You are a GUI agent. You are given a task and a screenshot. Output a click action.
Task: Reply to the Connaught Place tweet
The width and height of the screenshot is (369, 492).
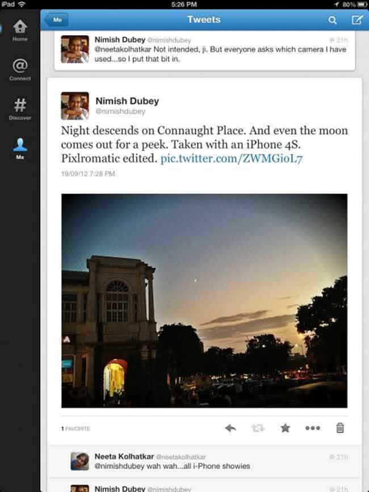coord(230,428)
